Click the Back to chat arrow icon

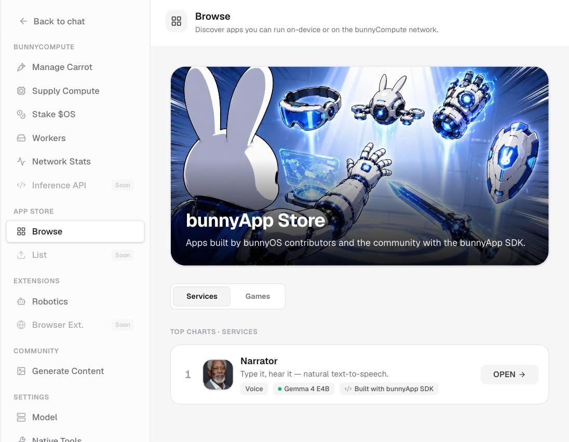click(23, 21)
